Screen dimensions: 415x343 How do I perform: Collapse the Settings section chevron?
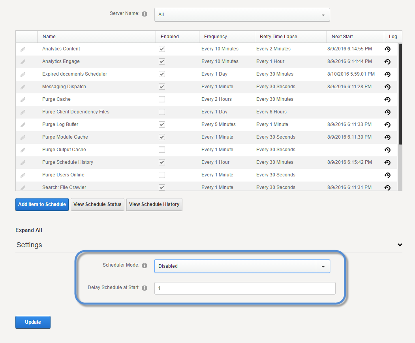click(x=400, y=245)
